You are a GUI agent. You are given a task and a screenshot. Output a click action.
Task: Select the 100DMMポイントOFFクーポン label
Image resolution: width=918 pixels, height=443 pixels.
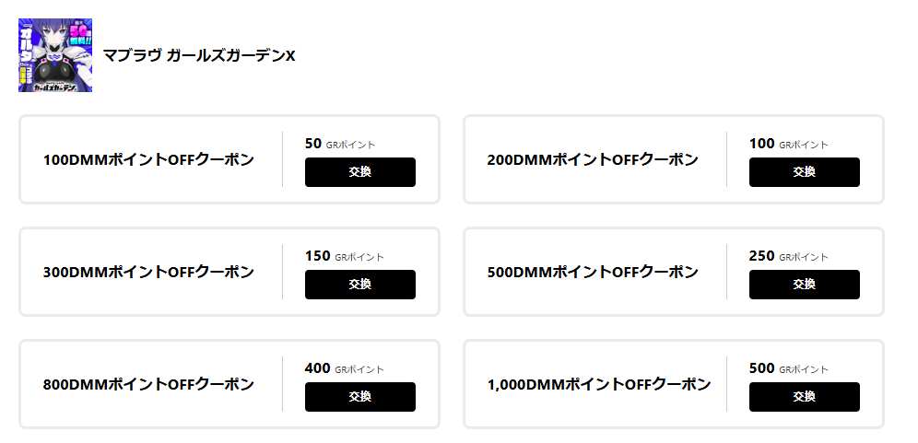click(148, 160)
